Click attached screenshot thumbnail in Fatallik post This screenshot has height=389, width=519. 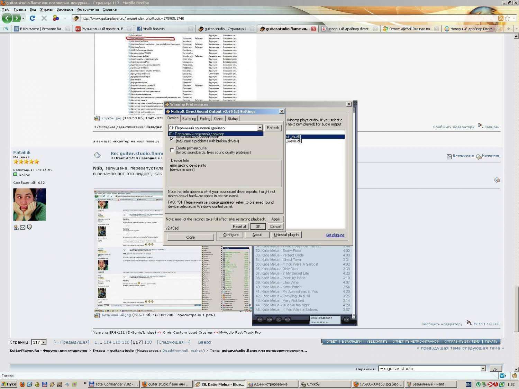pyautogui.click(x=172, y=251)
